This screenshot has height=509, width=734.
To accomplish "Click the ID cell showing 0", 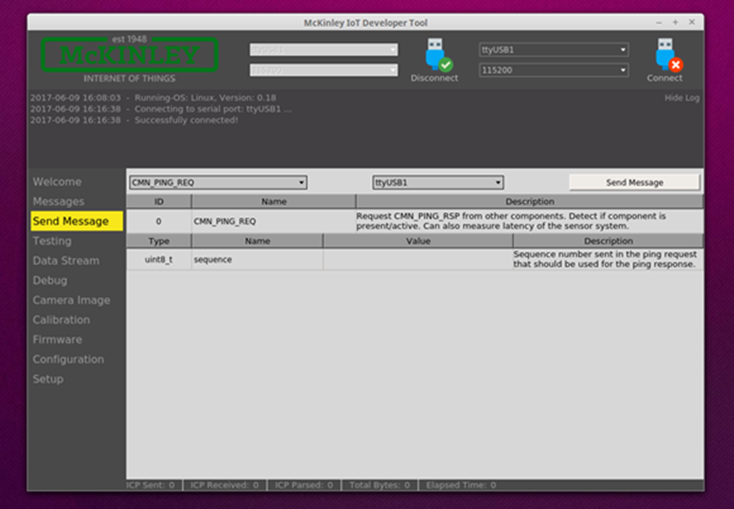I will click(159, 221).
